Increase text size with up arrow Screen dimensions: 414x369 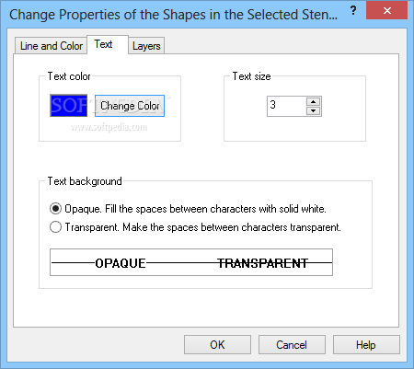(x=313, y=102)
